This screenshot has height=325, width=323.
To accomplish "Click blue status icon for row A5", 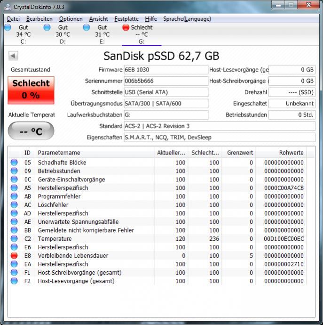I will tap(14, 188).
